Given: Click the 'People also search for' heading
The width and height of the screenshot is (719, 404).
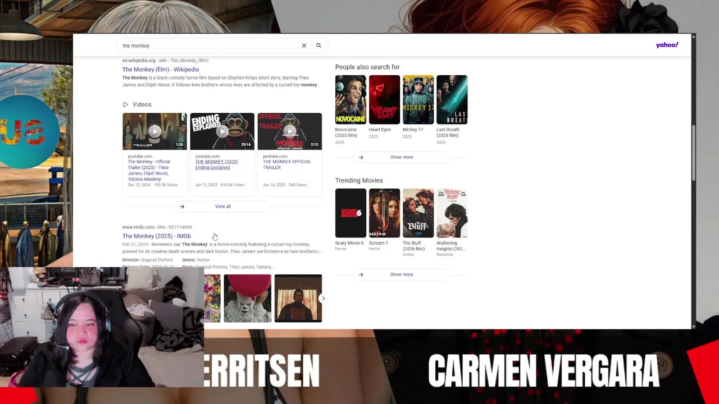Looking at the screenshot, I should pos(367,67).
